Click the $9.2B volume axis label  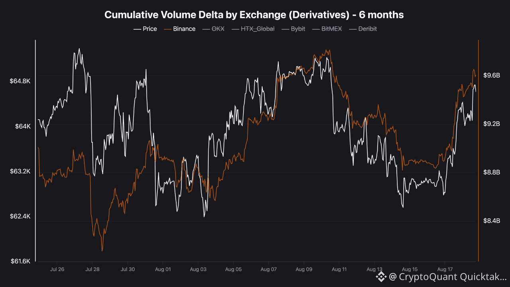coord(491,124)
